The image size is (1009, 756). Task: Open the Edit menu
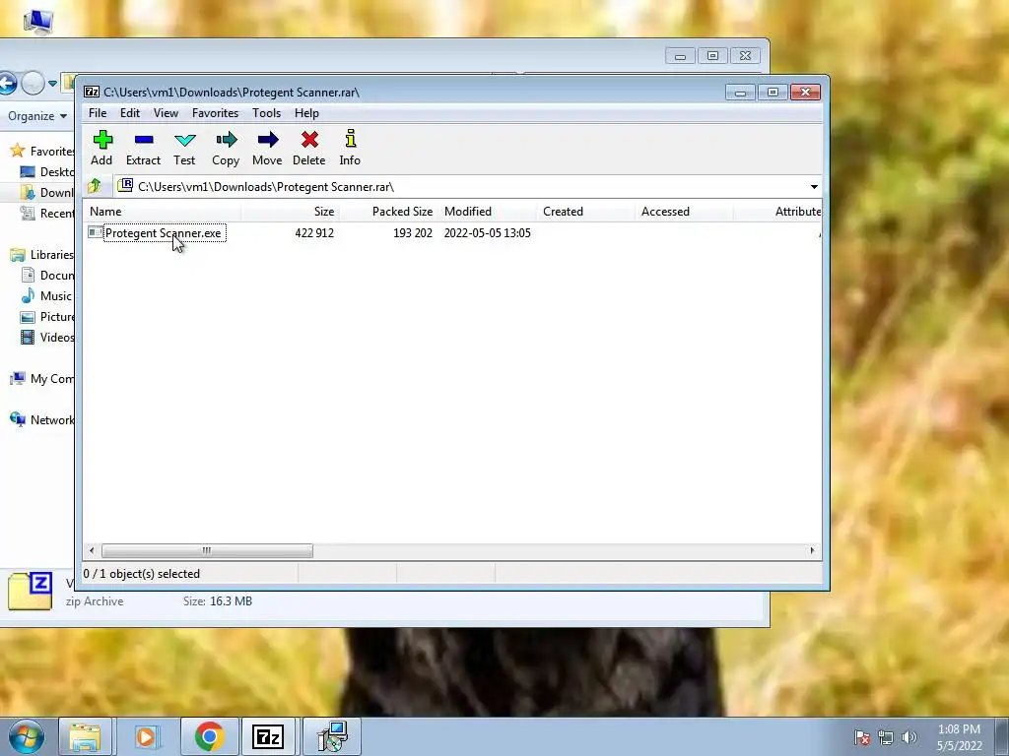pyautogui.click(x=130, y=113)
